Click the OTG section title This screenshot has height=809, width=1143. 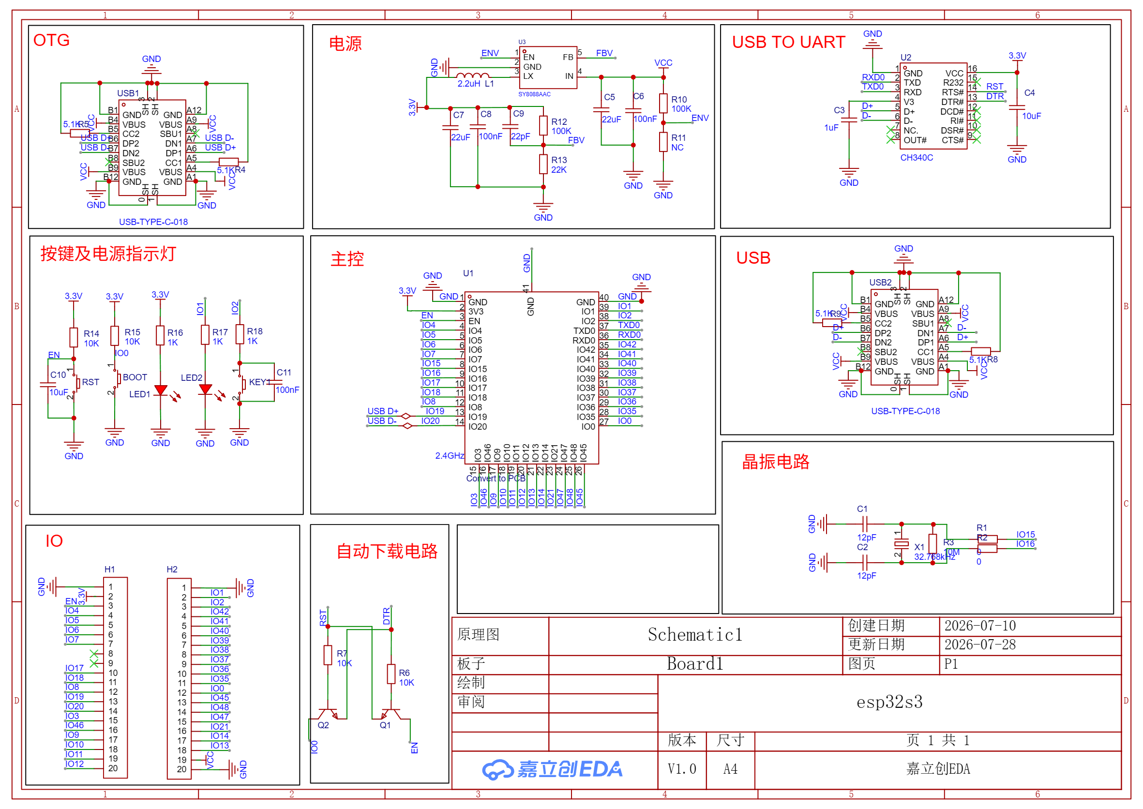(51, 40)
